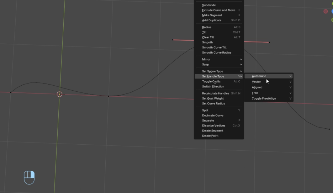Set handle type to Aligned
333x193 pixels.
click(269, 87)
